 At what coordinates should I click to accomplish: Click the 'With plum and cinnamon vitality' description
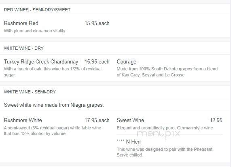[34, 31]
